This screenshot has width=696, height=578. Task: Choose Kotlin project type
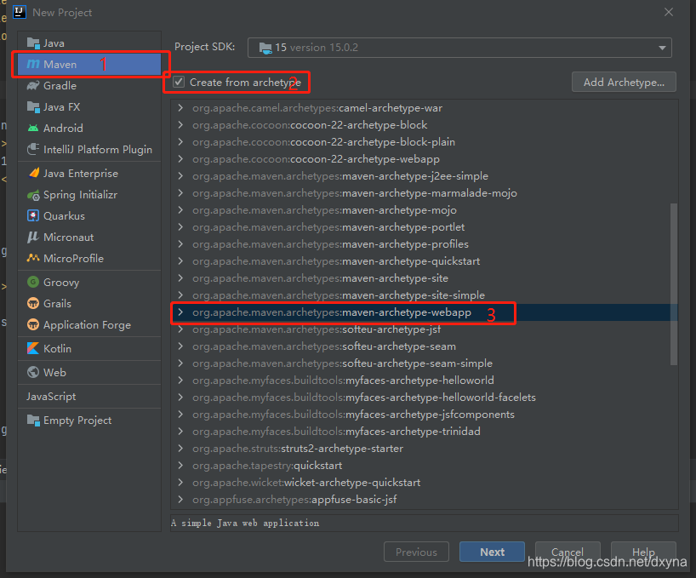point(89,348)
